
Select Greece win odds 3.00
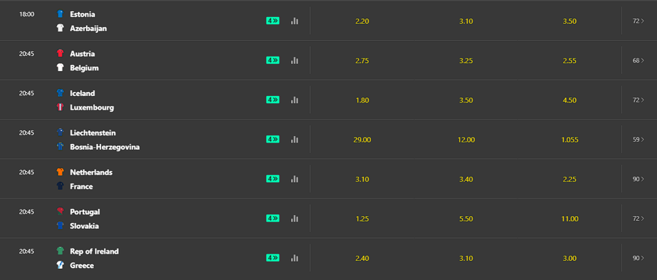[x=570, y=258]
